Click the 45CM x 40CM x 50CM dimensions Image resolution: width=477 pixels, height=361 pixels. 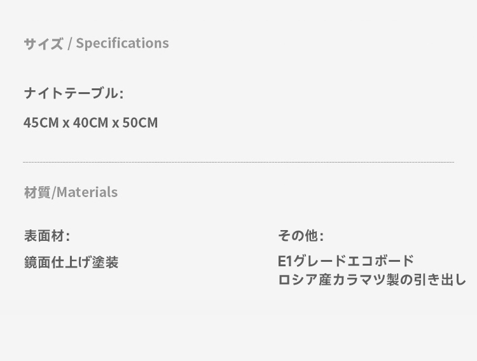pos(91,123)
